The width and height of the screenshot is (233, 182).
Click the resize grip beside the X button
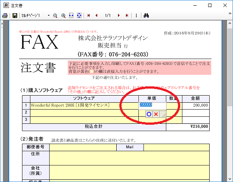(x=163, y=114)
